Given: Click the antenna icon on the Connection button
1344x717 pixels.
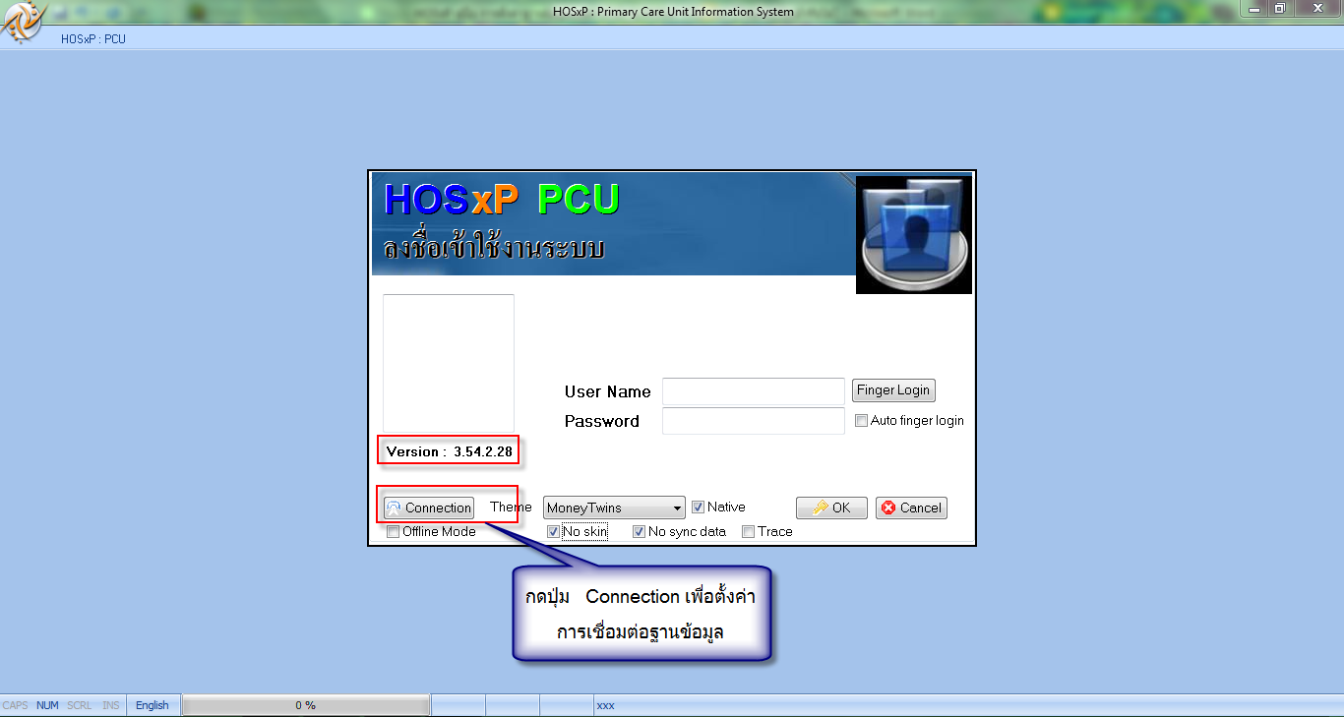Looking at the screenshot, I should click(x=397, y=508).
